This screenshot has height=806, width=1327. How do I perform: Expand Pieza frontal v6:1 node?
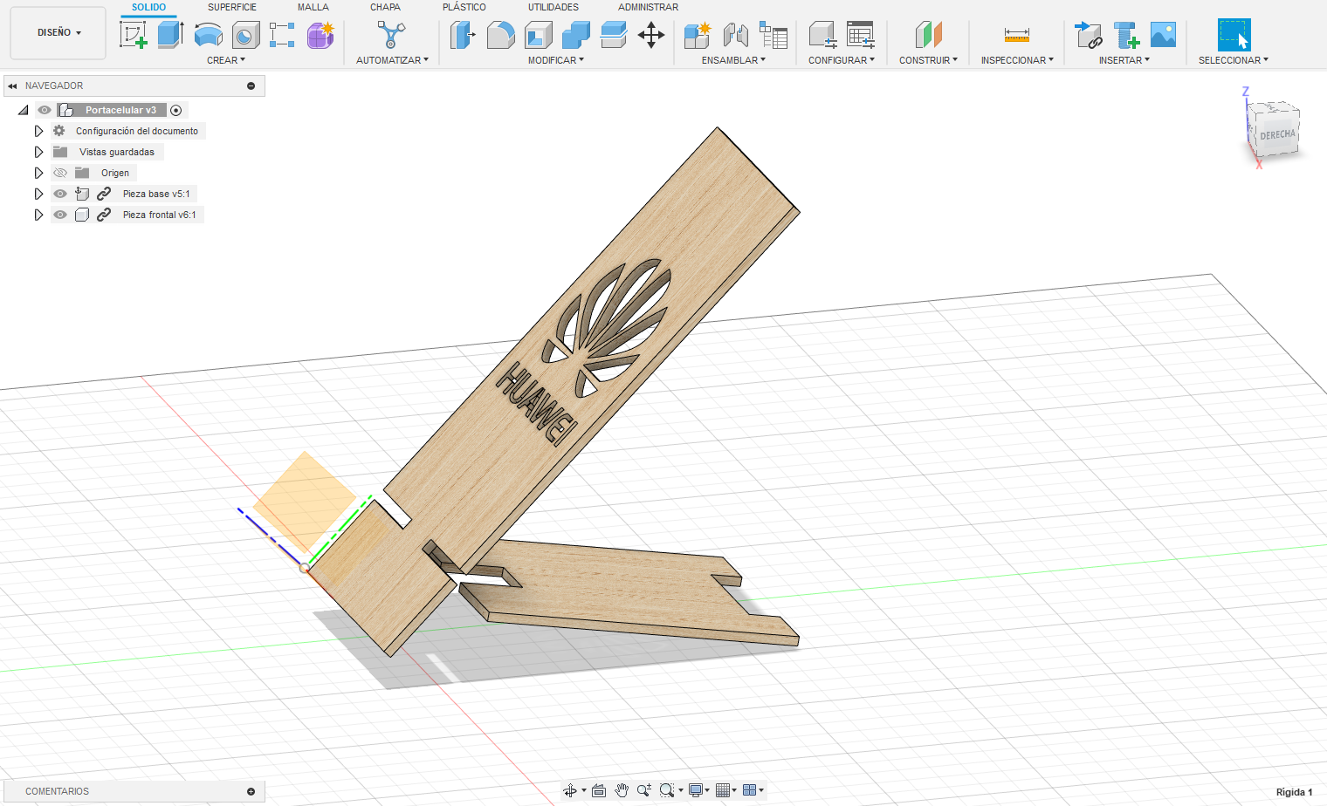point(38,215)
